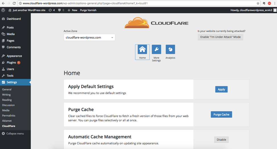This screenshot has width=277, height=149.
Task: Click the updates icon showing 4
Action: 52,10
